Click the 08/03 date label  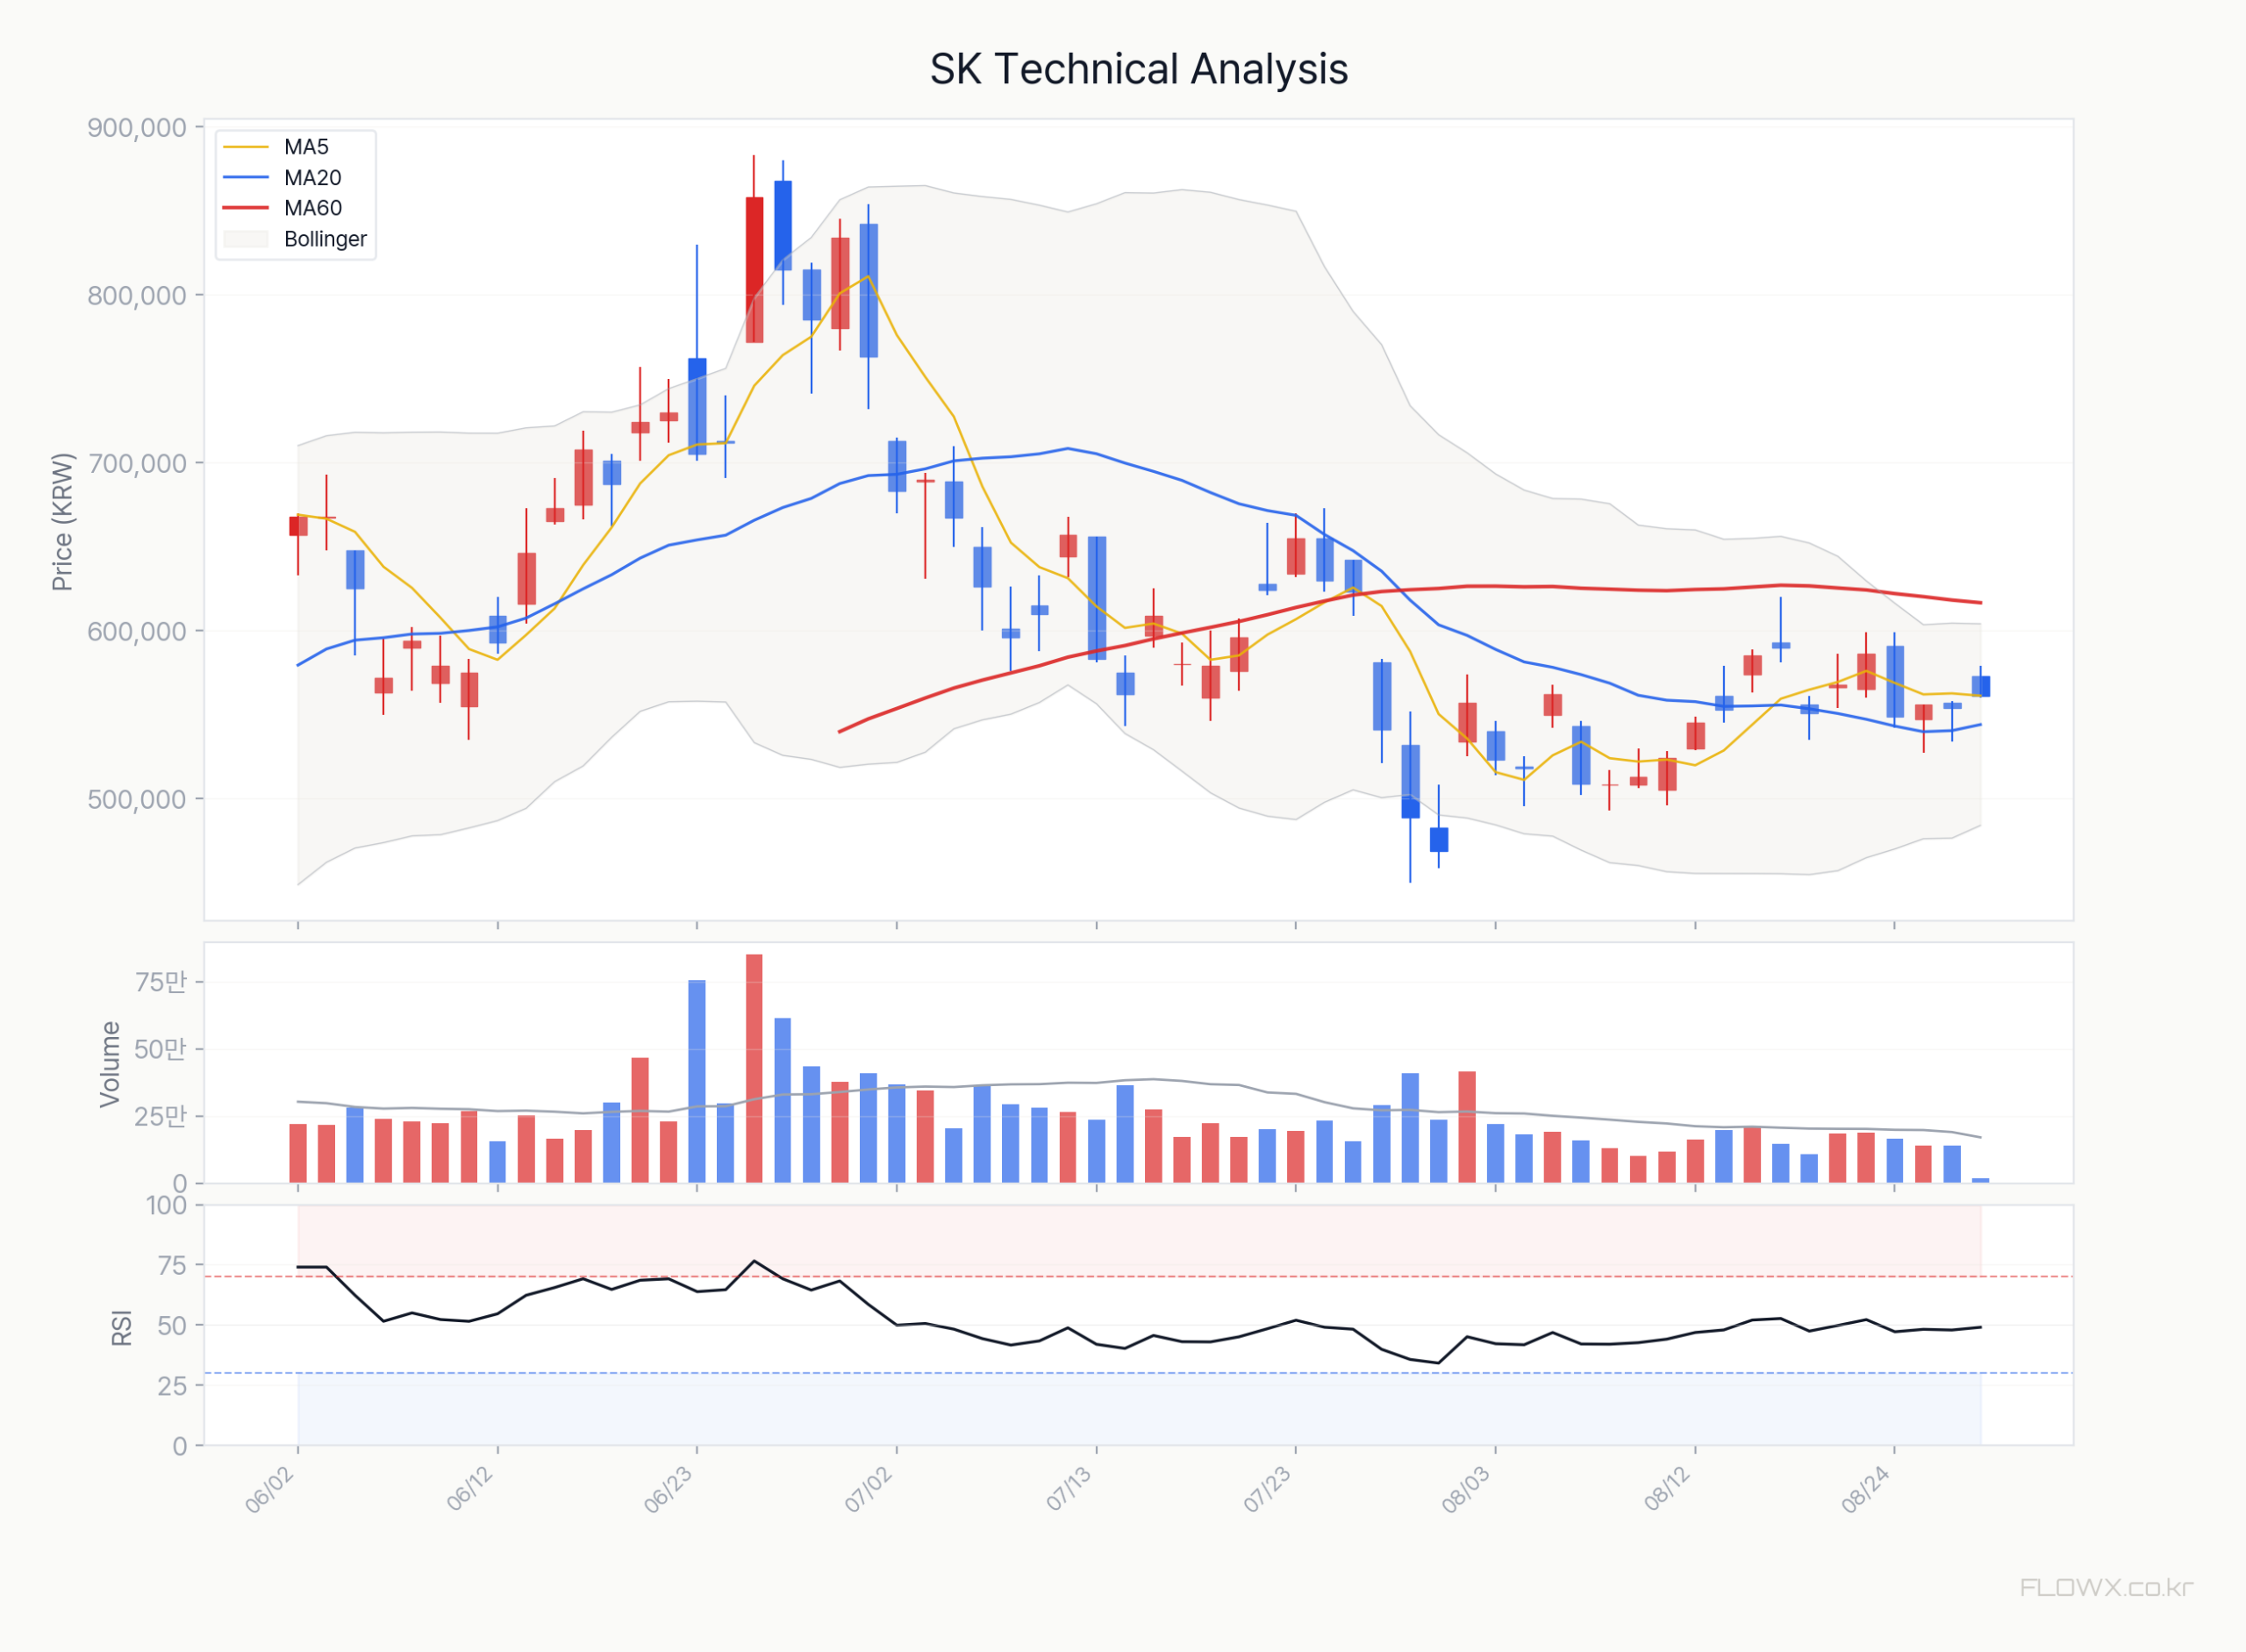1468,1490
